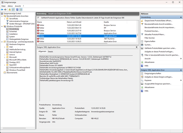Screen dimensions: 183x133
Task: Click the tree pane horizontal scrollbar
Action: click(14, 128)
